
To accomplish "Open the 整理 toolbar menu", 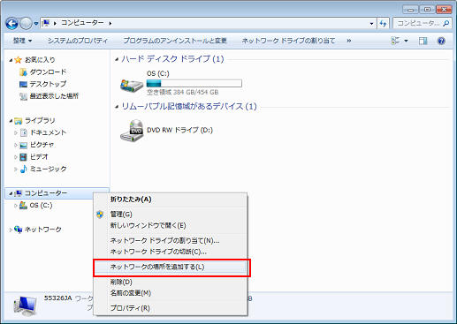I will click(22, 41).
